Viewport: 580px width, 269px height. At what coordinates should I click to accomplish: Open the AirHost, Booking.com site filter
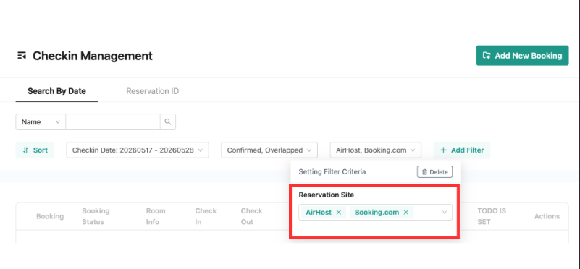click(x=376, y=150)
